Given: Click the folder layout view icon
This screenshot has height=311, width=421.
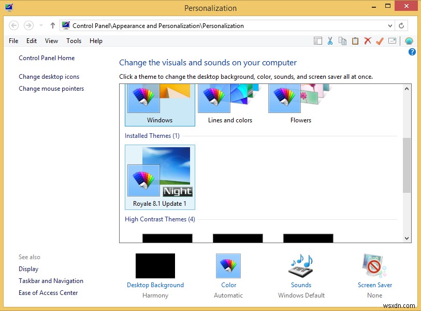Looking at the screenshot, I should pos(318,40).
